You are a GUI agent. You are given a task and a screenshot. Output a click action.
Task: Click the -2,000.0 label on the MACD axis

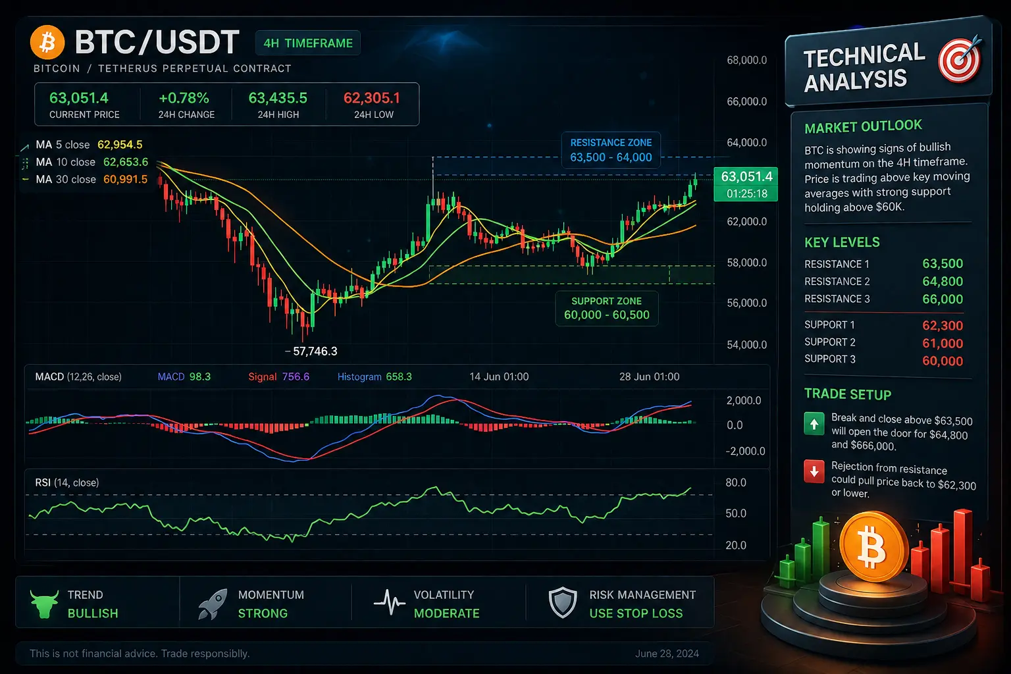coord(745,452)
